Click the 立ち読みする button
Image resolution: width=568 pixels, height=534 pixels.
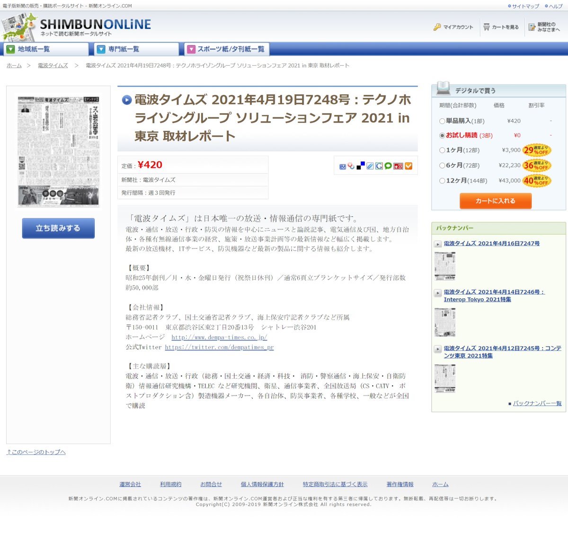pos(58,228)
